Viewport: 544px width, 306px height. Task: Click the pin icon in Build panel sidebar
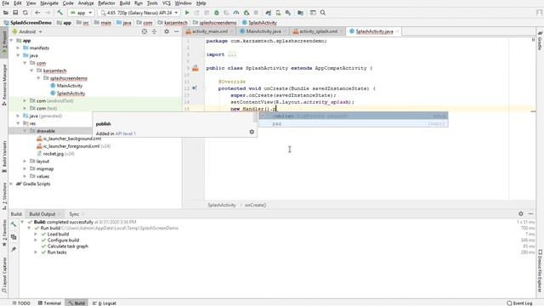point(14,249)
